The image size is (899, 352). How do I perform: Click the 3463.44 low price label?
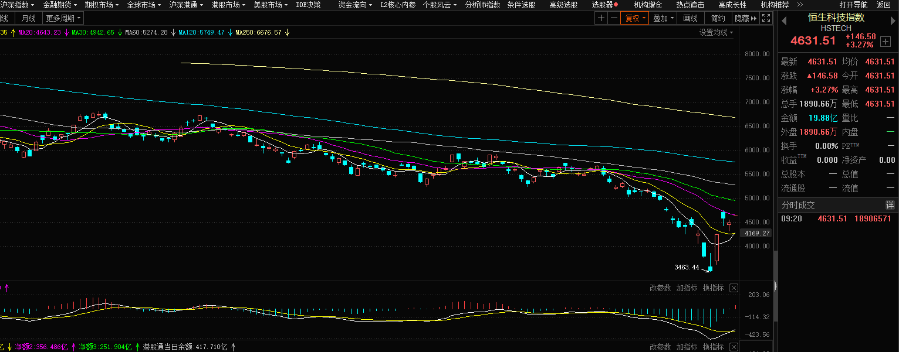click(x=687, y=267)
